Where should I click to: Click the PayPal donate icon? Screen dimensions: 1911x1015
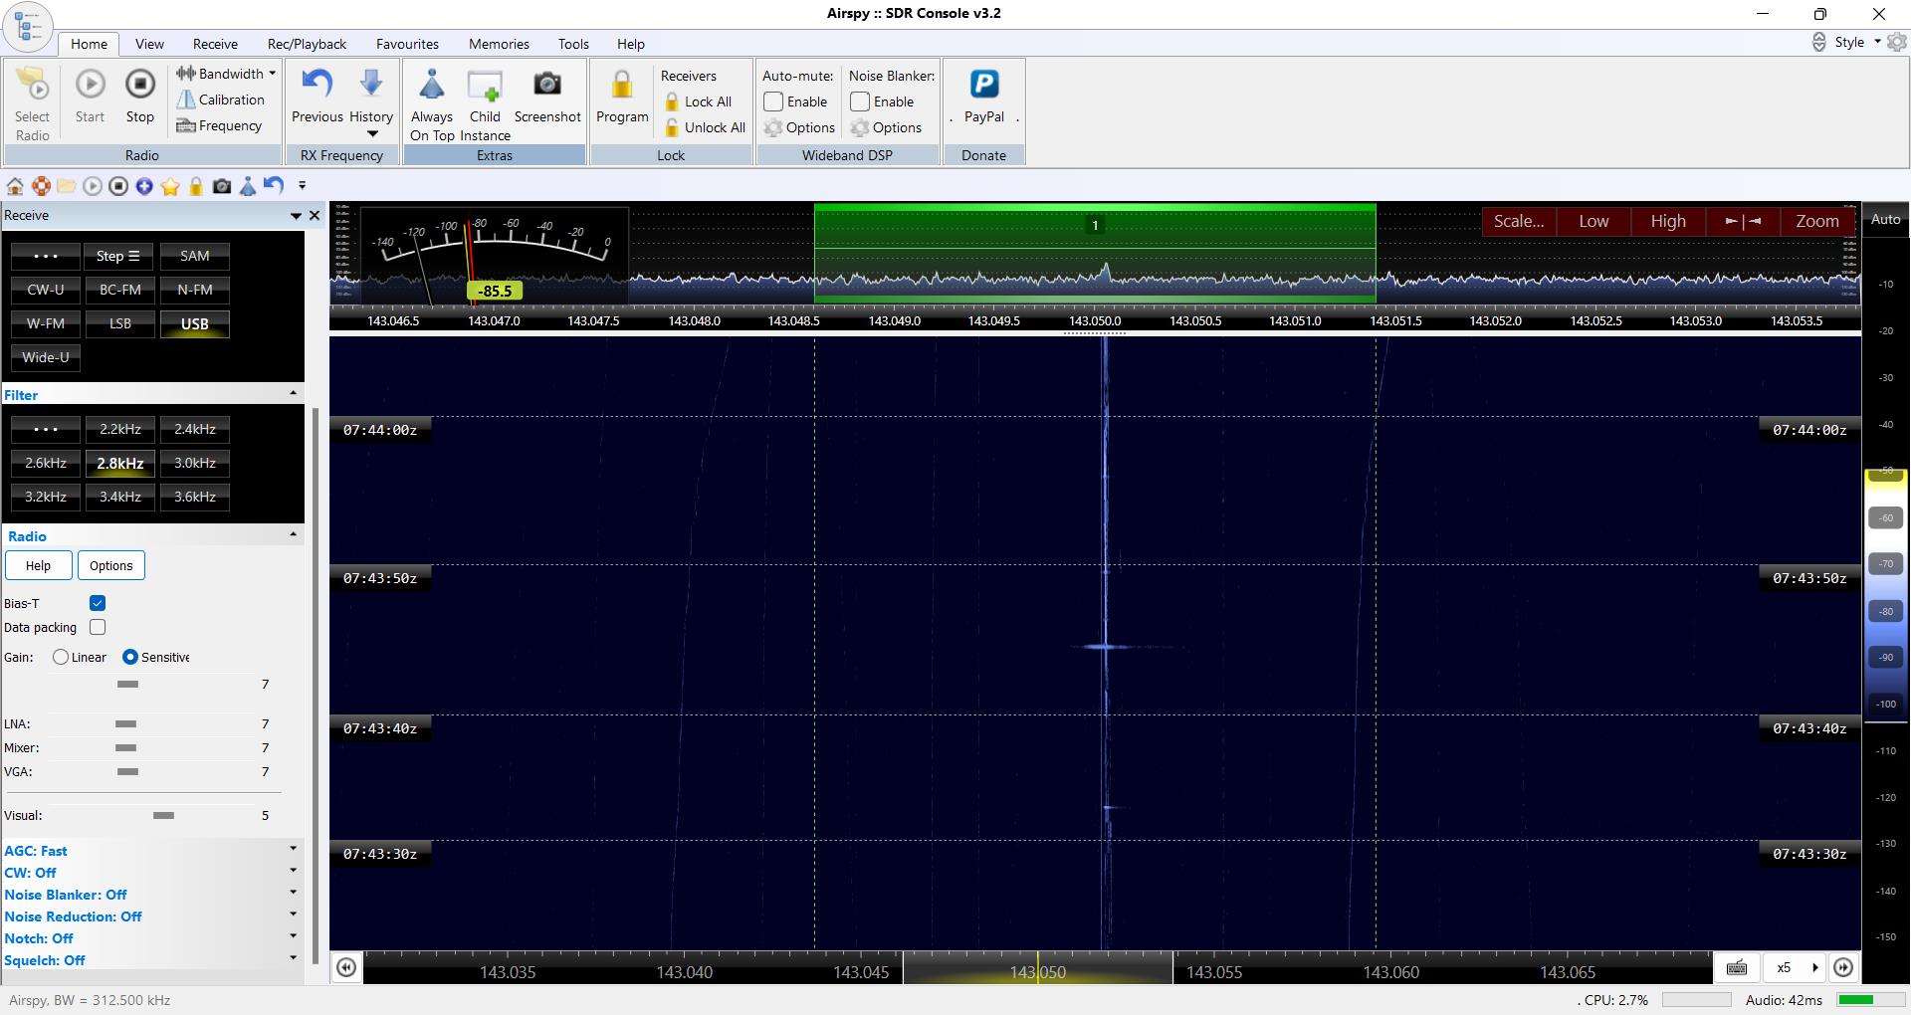point(983,85)
